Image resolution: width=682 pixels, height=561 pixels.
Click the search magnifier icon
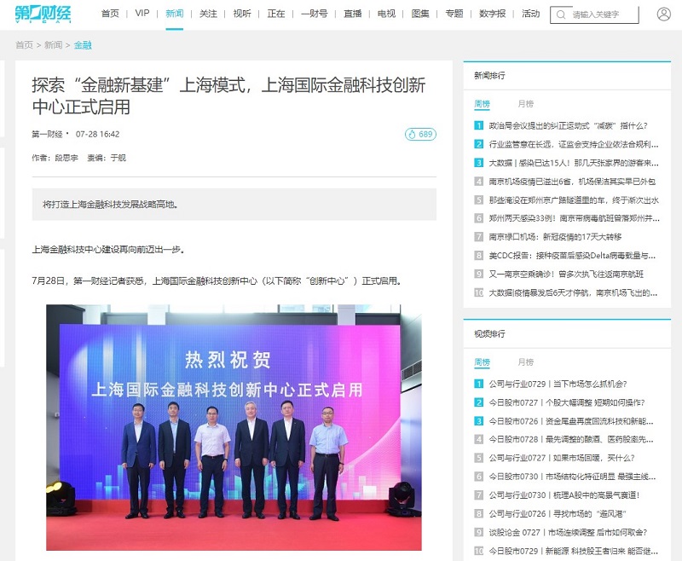pyautogui.click(x=561, y=14)
